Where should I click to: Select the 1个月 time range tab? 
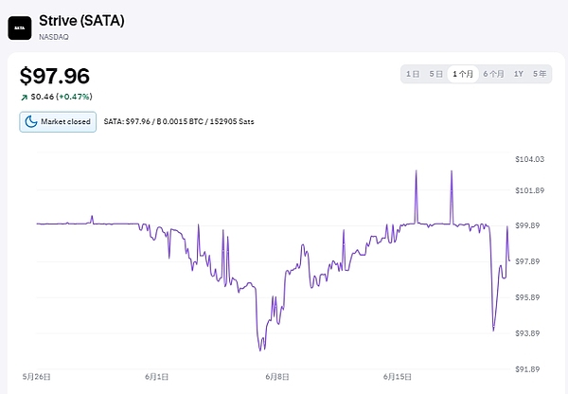click(463, 74)
